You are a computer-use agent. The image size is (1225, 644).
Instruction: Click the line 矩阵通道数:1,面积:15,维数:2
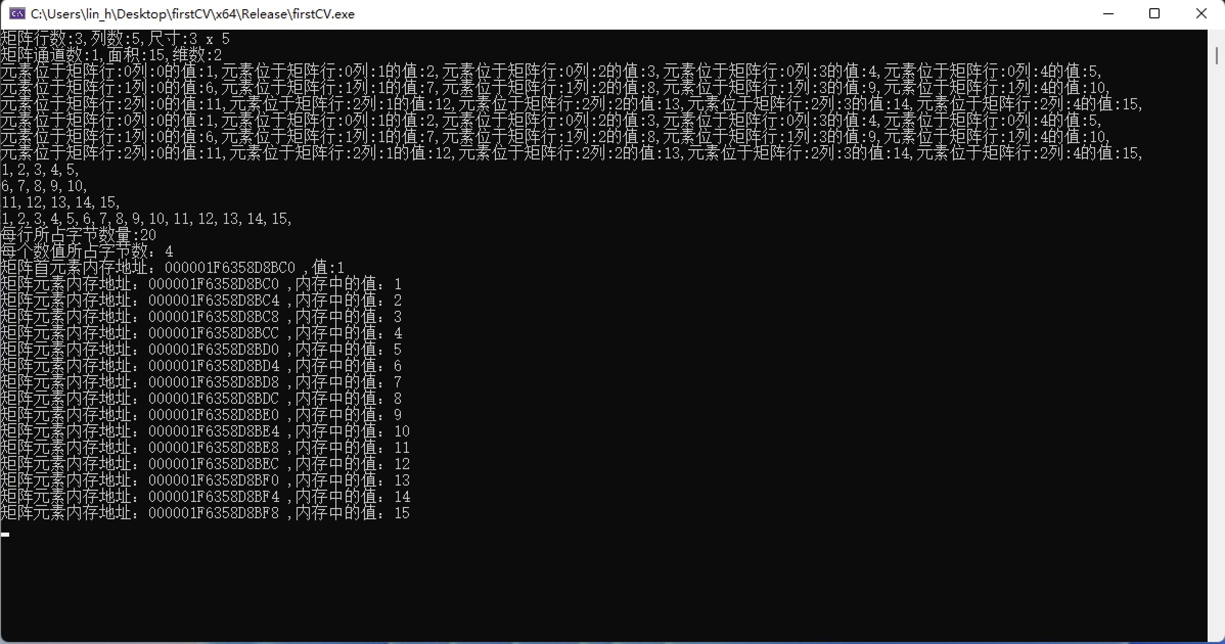click(111, 55)
